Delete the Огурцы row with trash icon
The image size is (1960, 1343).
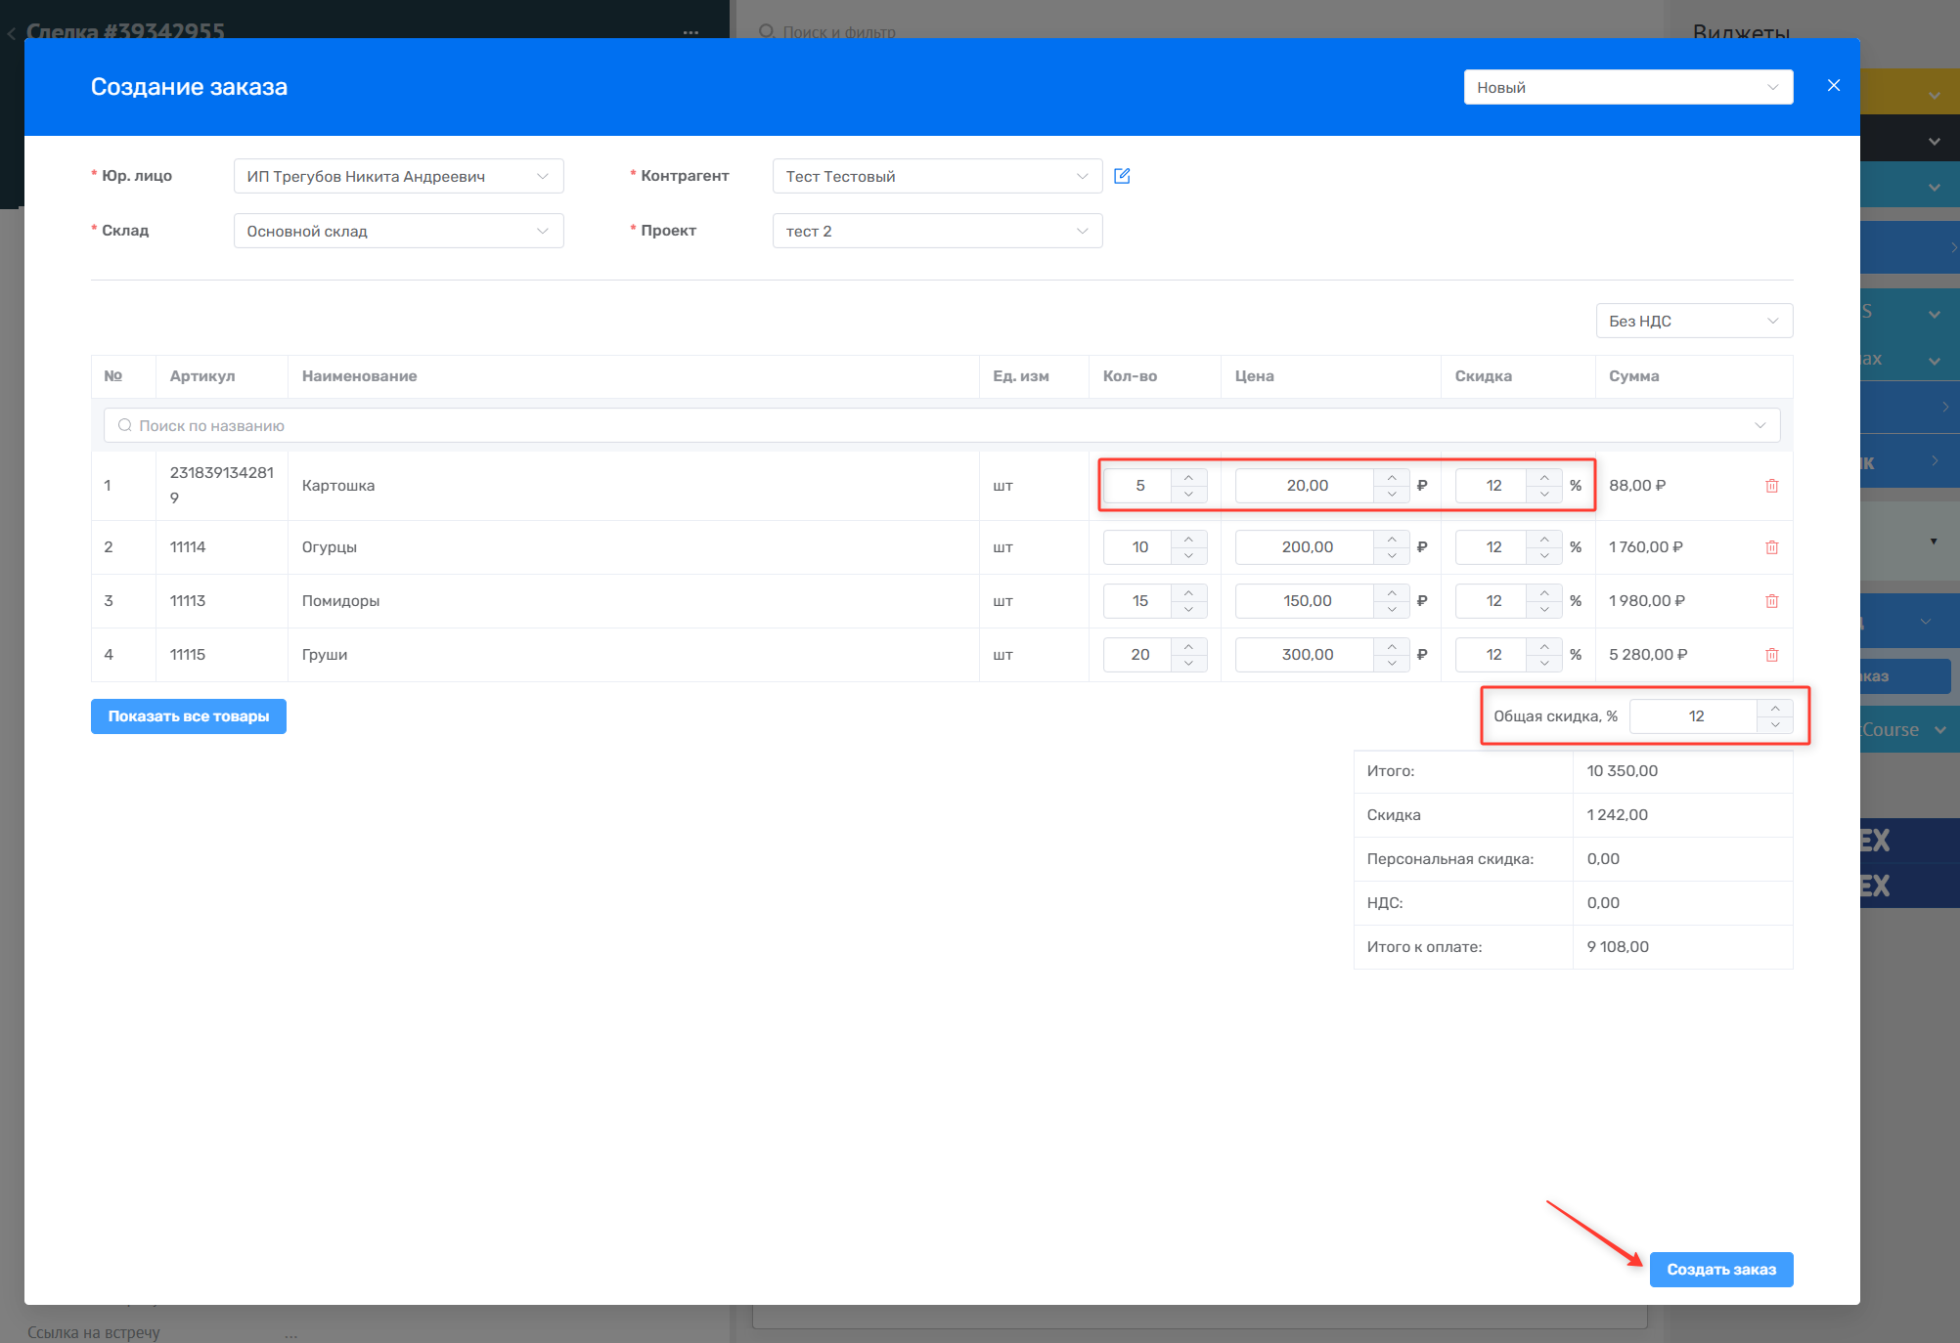(1771, 547)
